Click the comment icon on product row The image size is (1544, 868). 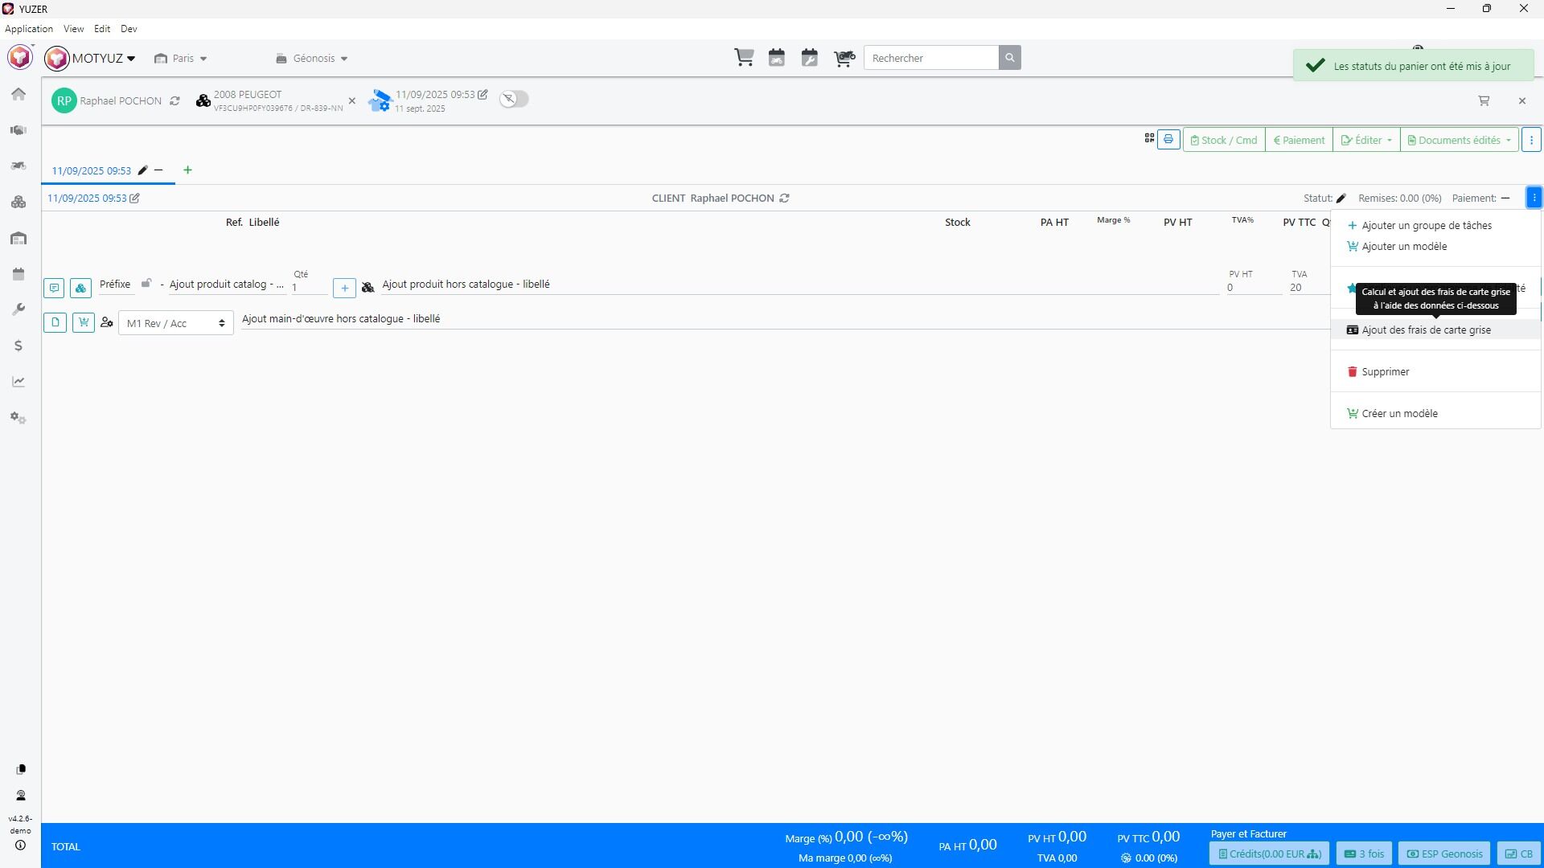[54, 288]
